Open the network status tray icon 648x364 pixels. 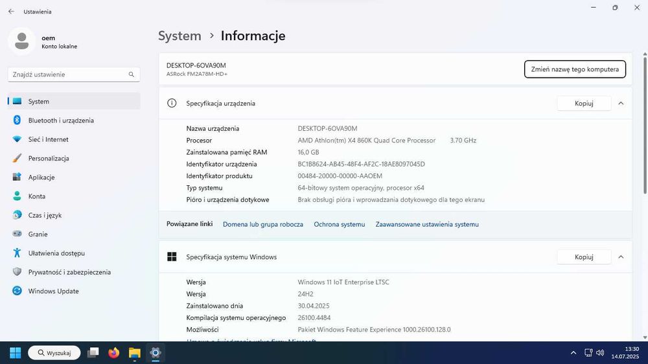(x=588, y=353)
